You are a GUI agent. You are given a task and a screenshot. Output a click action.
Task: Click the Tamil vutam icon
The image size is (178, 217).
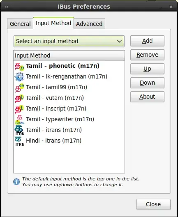pyautogui.click(x=19, y=98)
